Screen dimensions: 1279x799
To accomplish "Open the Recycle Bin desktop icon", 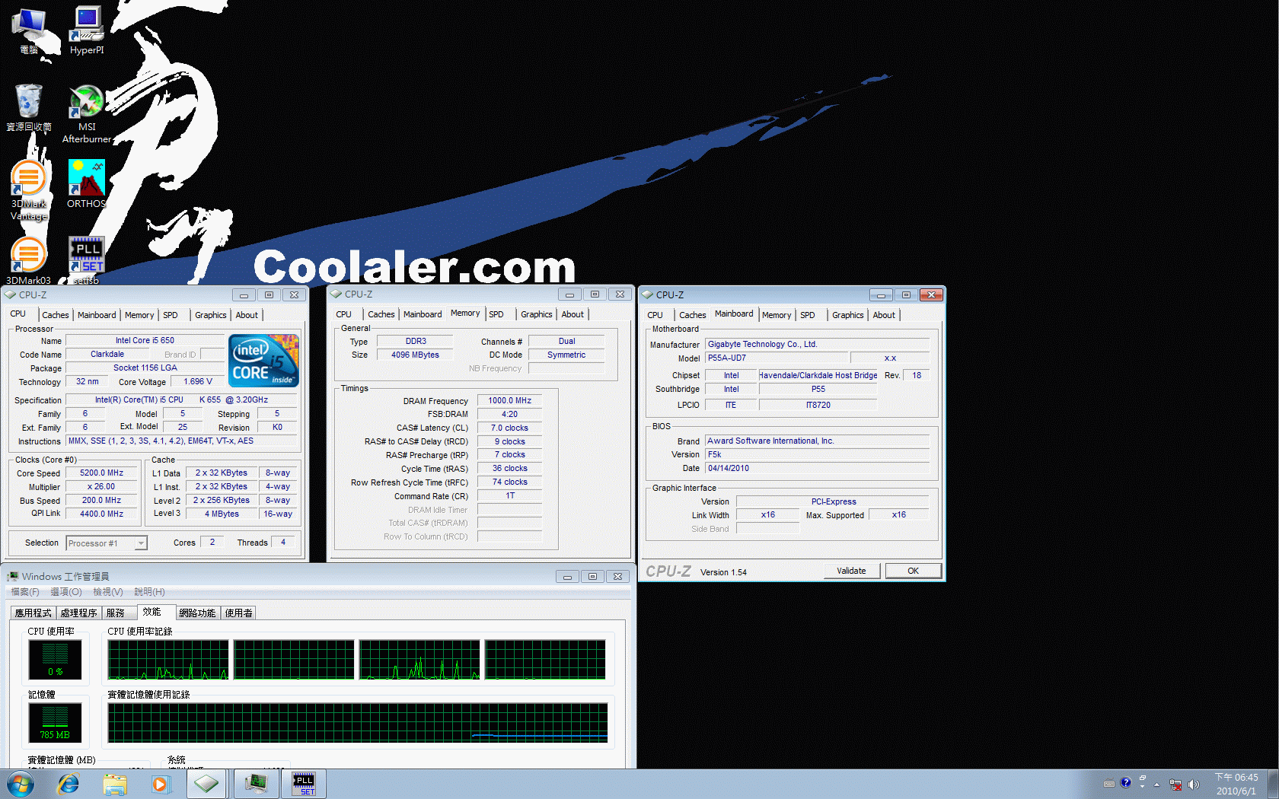I will pos(29,108).
